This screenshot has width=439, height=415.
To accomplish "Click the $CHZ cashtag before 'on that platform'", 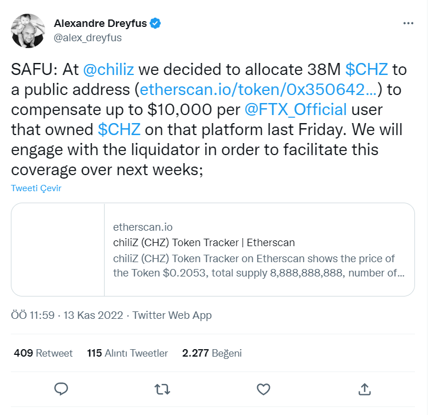I will (119, 129).
